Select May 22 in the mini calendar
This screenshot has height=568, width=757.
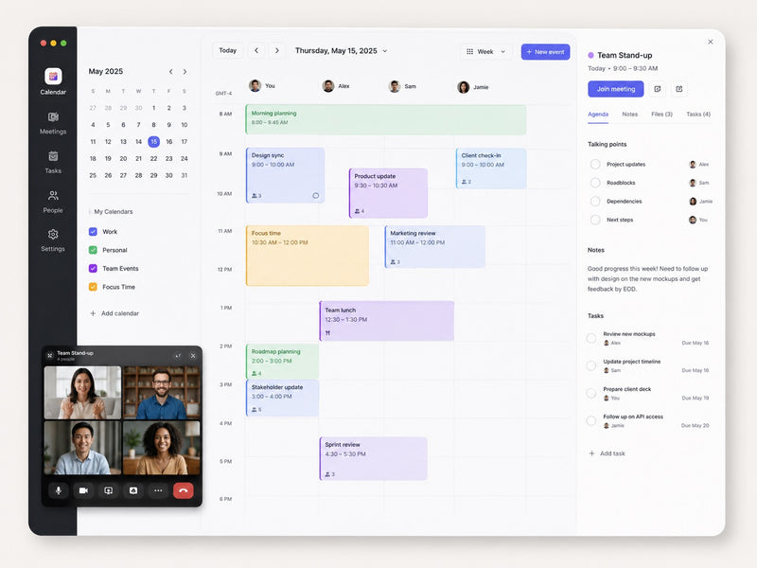pyautogui.click(x=154, y=158)
